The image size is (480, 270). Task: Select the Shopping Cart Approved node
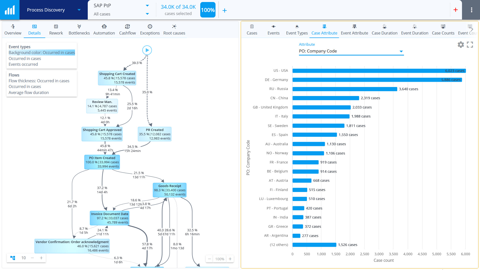coord(102,134)
